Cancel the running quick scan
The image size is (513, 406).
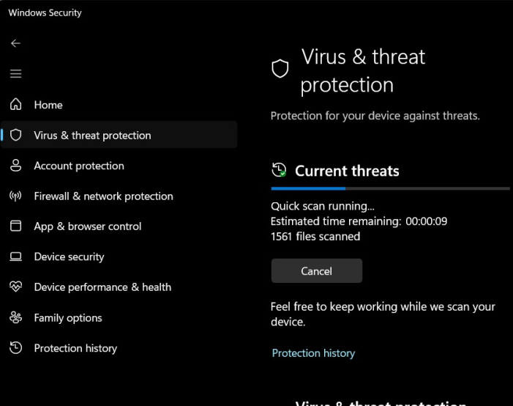pyautogui.click(x=316, y=271)
